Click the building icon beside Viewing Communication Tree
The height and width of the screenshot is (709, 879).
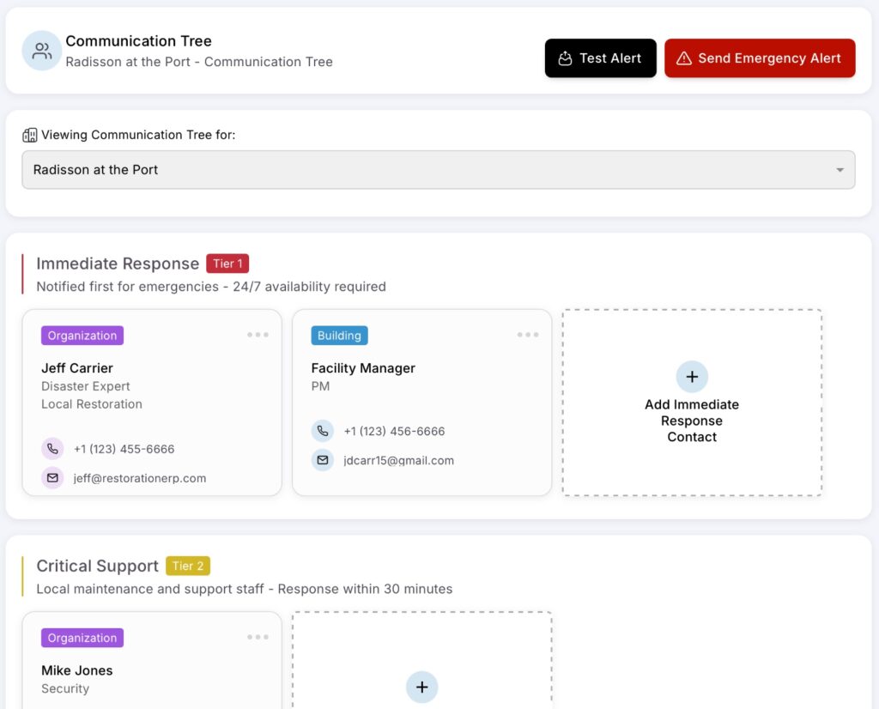point(30,135)
